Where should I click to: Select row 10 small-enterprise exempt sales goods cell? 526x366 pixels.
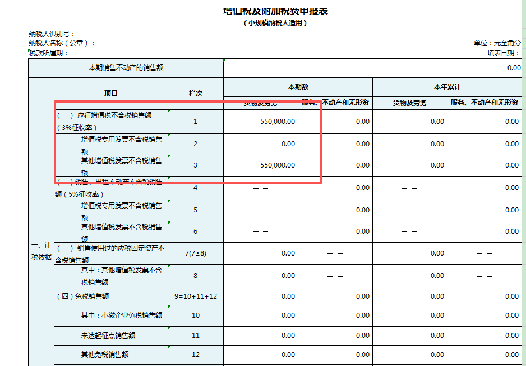(x=261, y=316)
